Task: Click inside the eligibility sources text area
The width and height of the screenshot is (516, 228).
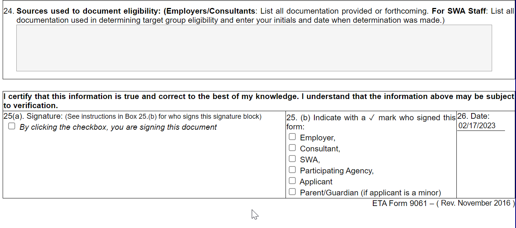Action: coord(254,48)
